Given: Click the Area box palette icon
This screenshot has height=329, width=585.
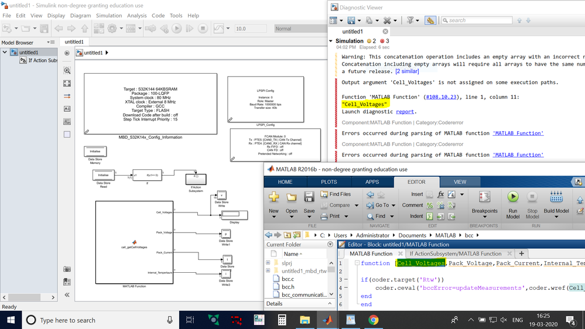Looking at the screenshot, I should click(67, 134).
